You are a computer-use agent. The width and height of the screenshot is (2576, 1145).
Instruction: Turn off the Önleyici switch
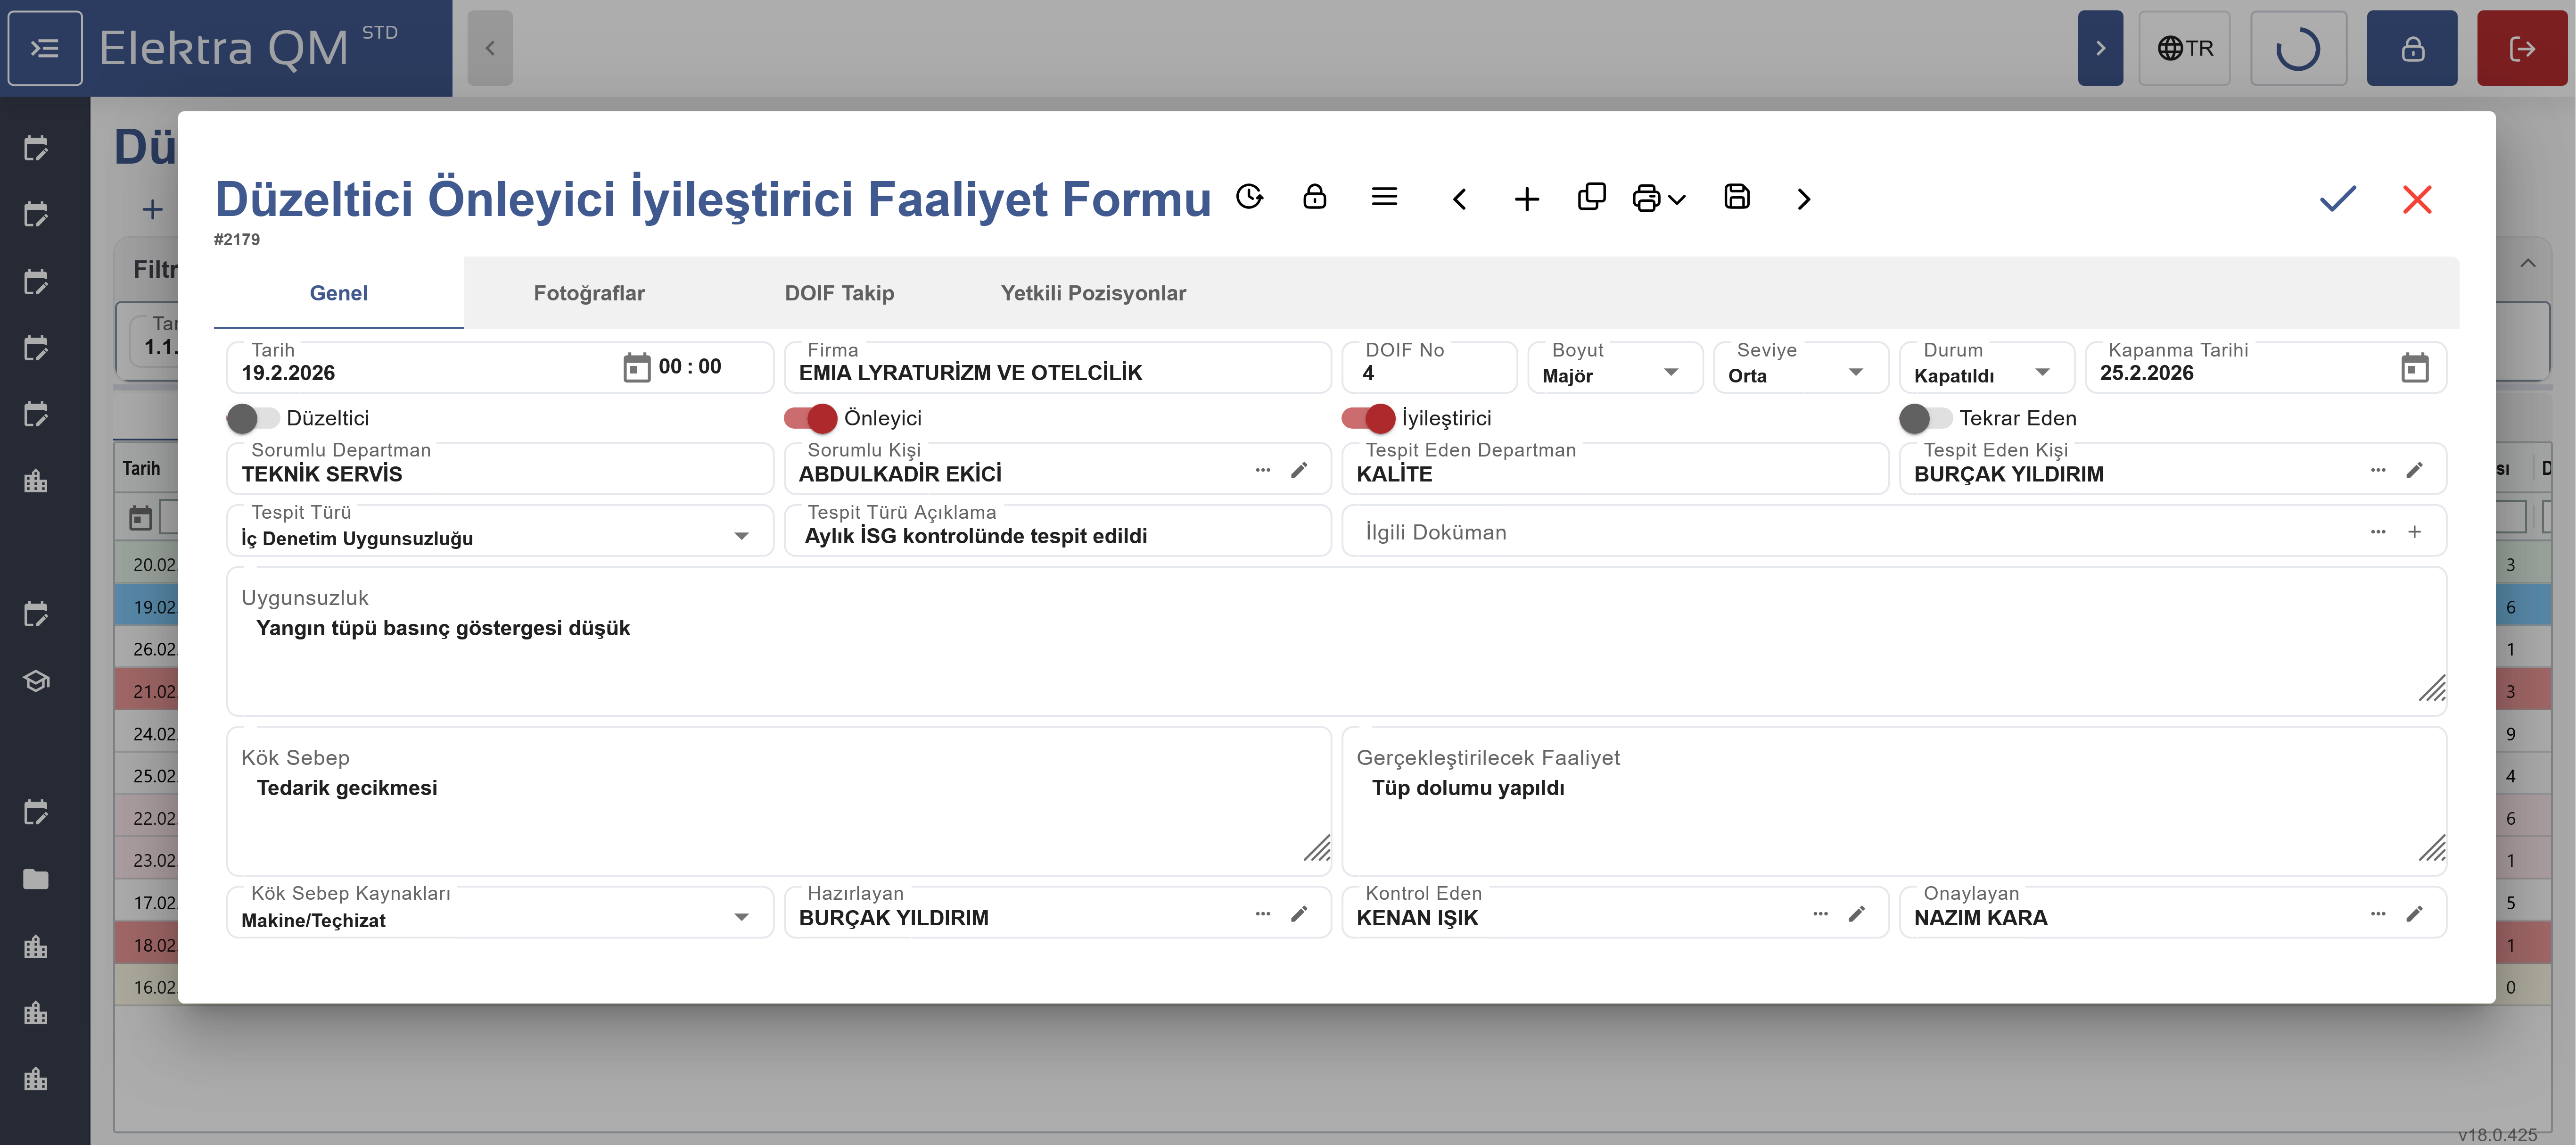point(810,418)
